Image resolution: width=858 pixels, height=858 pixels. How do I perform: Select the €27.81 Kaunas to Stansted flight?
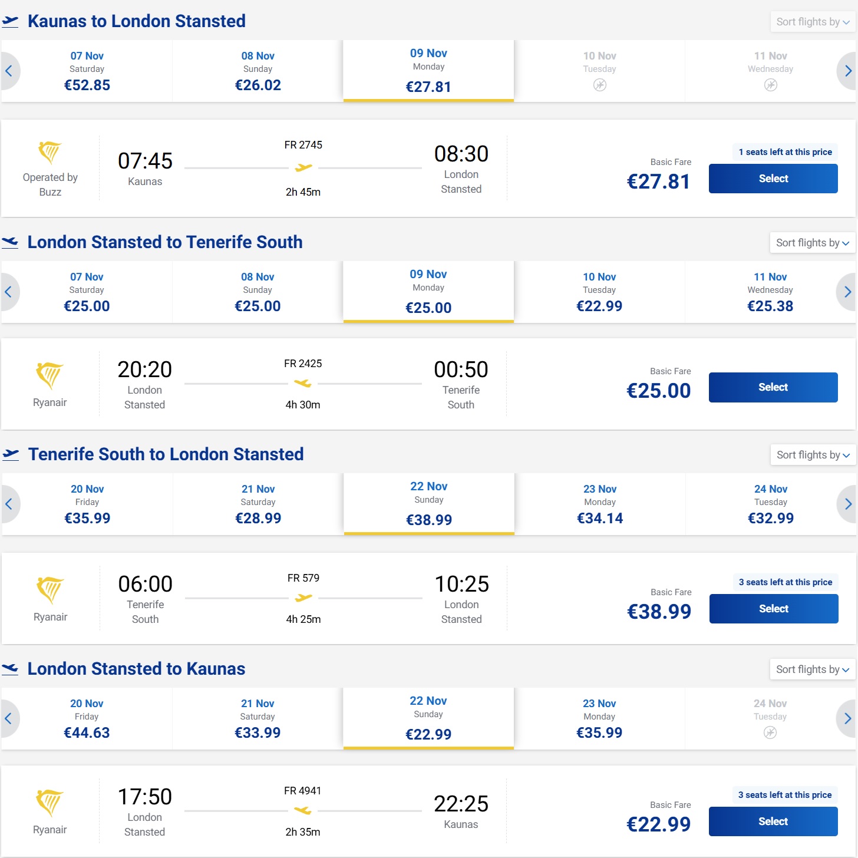773,179
